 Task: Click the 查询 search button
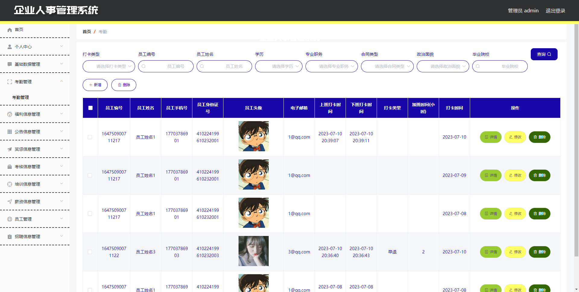[544, 54]
